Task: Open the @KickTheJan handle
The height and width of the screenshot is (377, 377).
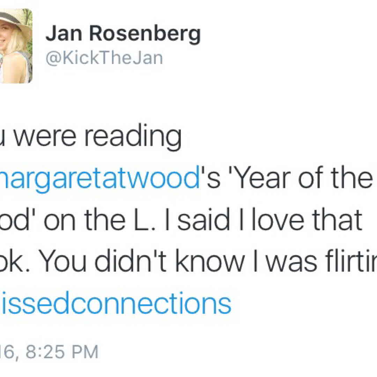Action: pos(104,58)
